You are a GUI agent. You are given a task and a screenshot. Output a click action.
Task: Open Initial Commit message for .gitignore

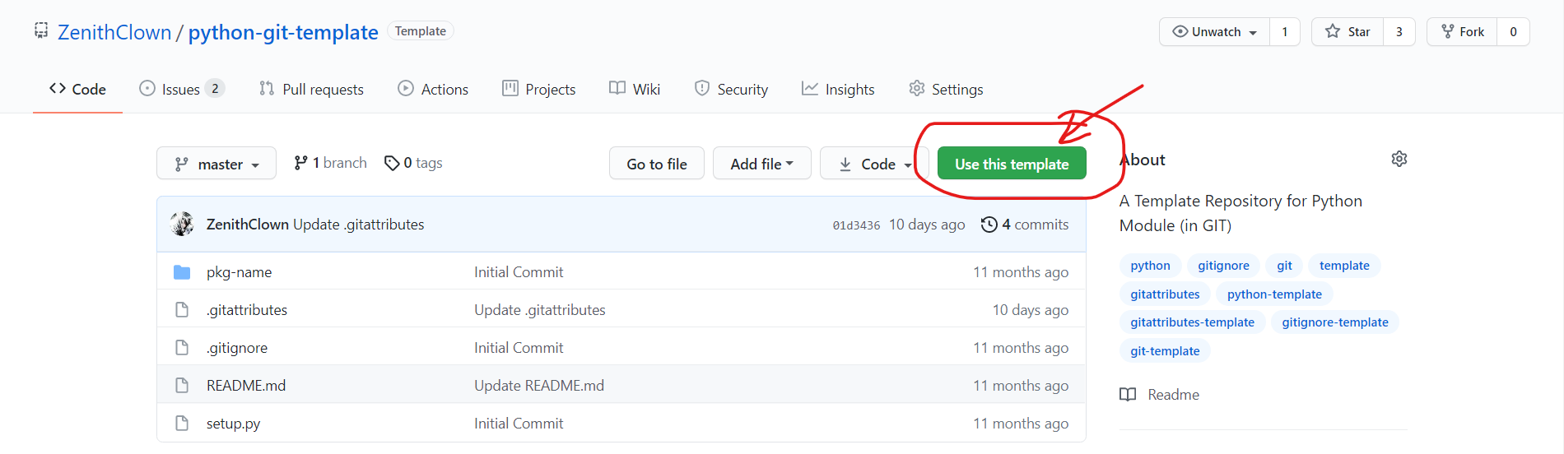click(519, 348)
